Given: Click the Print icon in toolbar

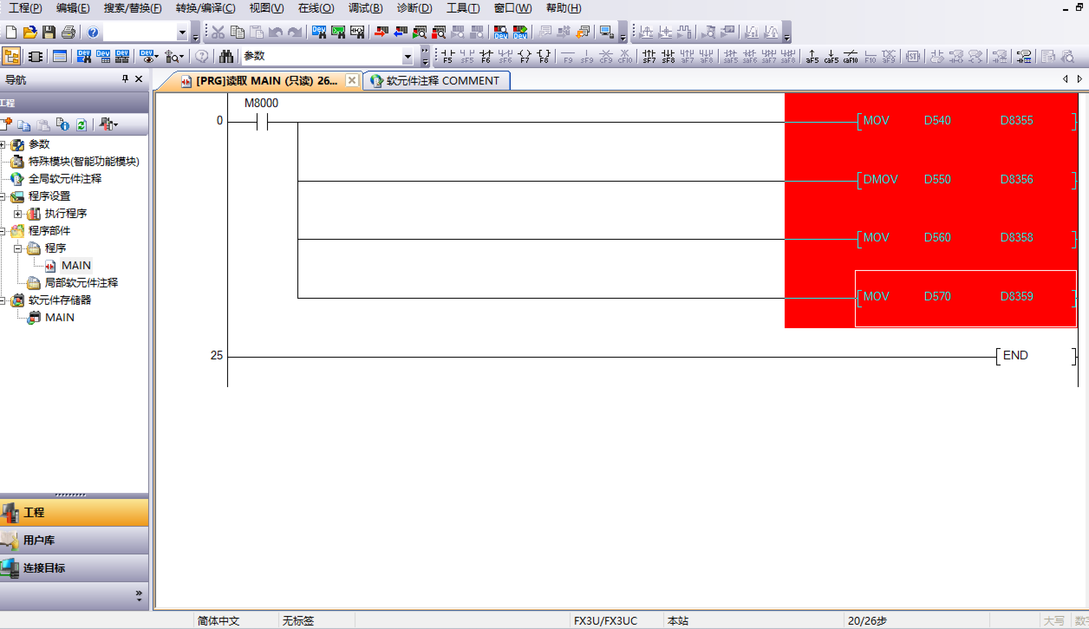Looking at the screenshot, I should (68, 32).
